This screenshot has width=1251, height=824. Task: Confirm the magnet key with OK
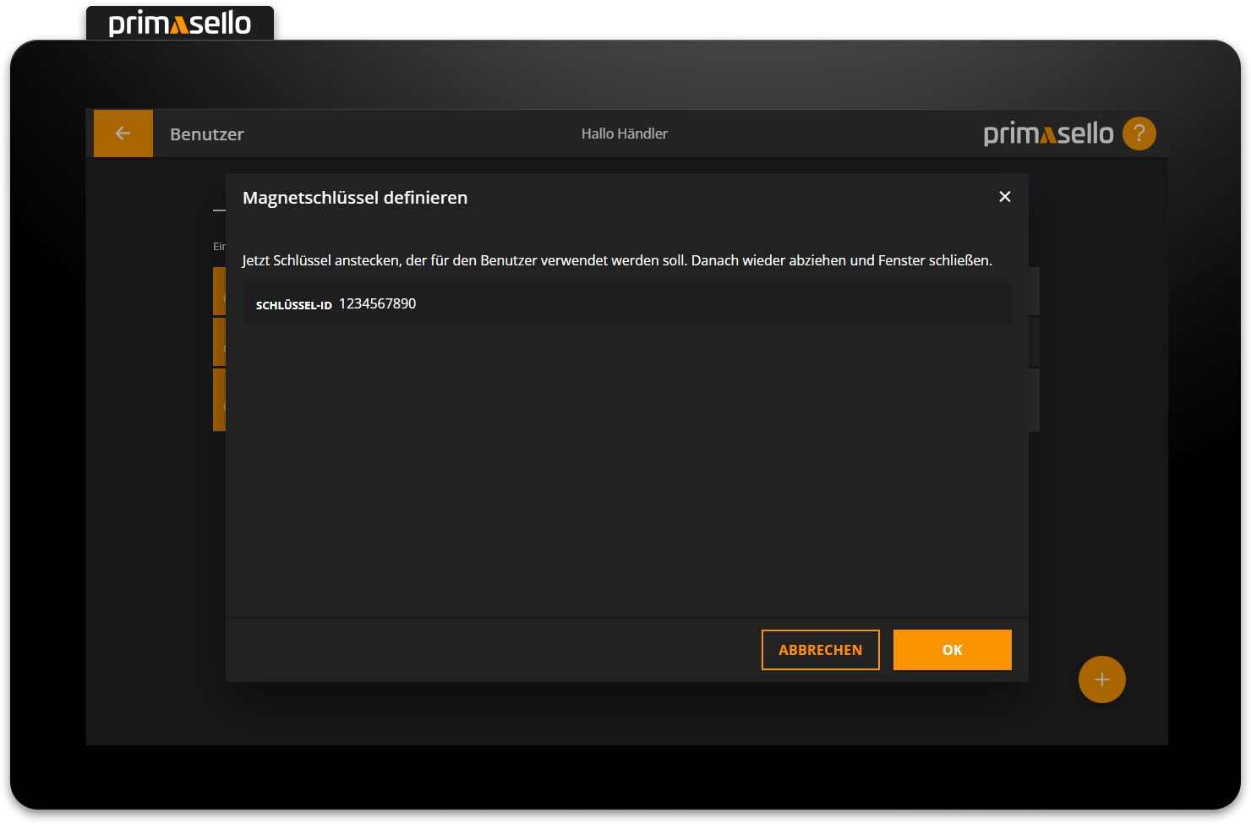coord(952,649)
